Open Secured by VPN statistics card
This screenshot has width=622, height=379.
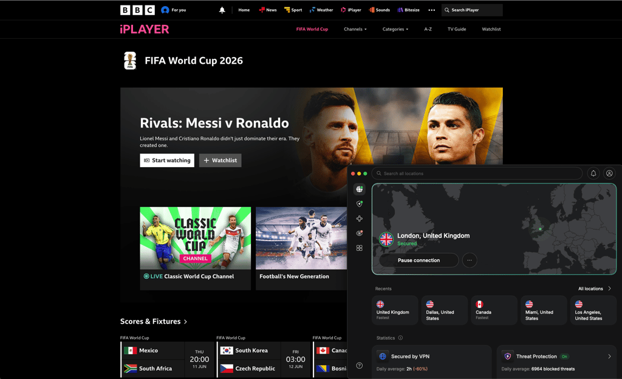click(x=432, y=362)
